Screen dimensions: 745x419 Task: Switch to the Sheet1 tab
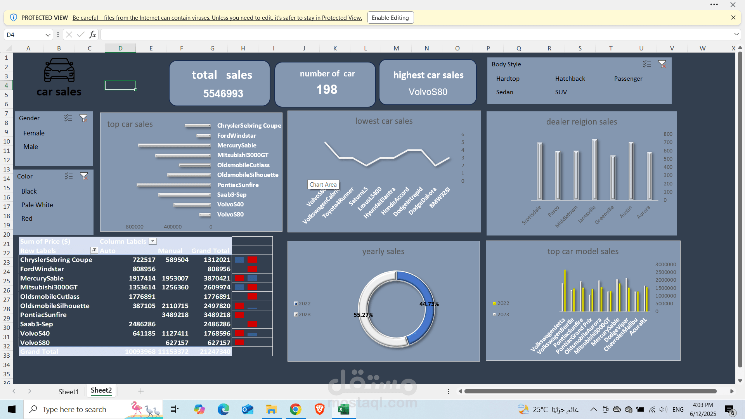point(68,391)
